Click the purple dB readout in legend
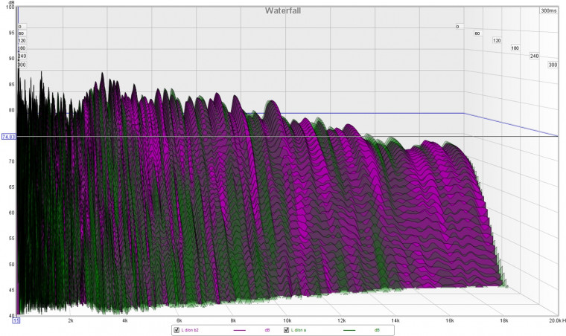 coord(267,330)
